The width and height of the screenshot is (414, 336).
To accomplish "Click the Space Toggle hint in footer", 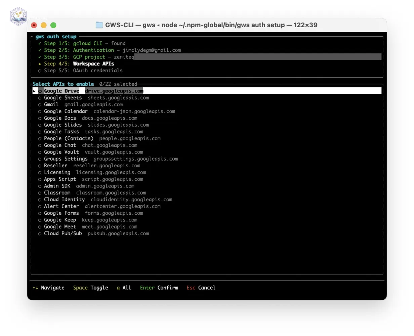I will pos(91,288).
